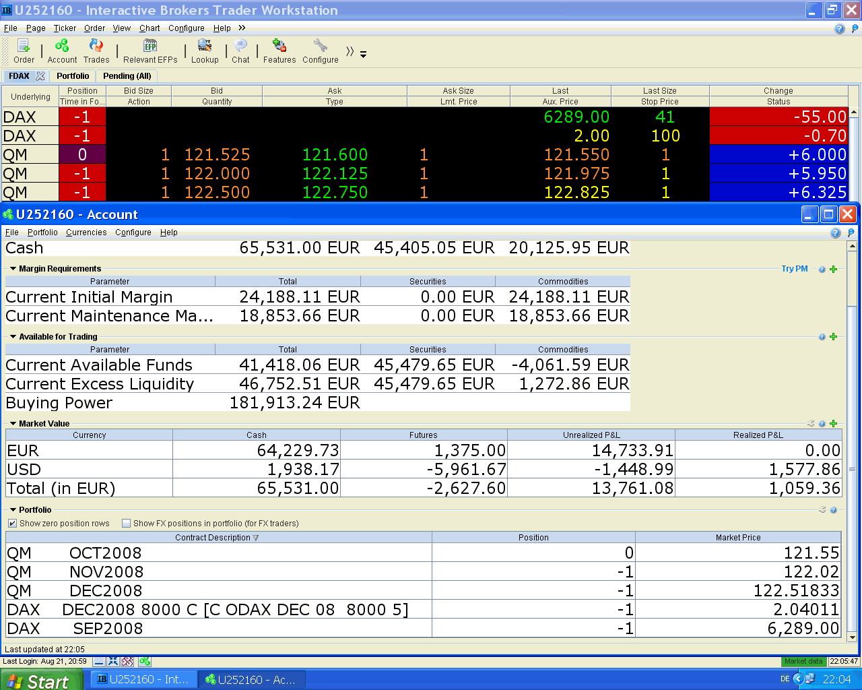862x690 pixels.
Task: Click the DE language indicator in system tray
Action: (785, 679)
